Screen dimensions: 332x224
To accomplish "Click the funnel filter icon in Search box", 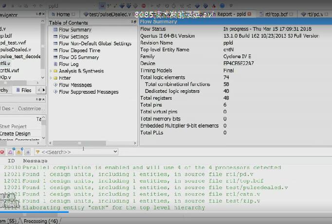I will (x=37, y=152).
